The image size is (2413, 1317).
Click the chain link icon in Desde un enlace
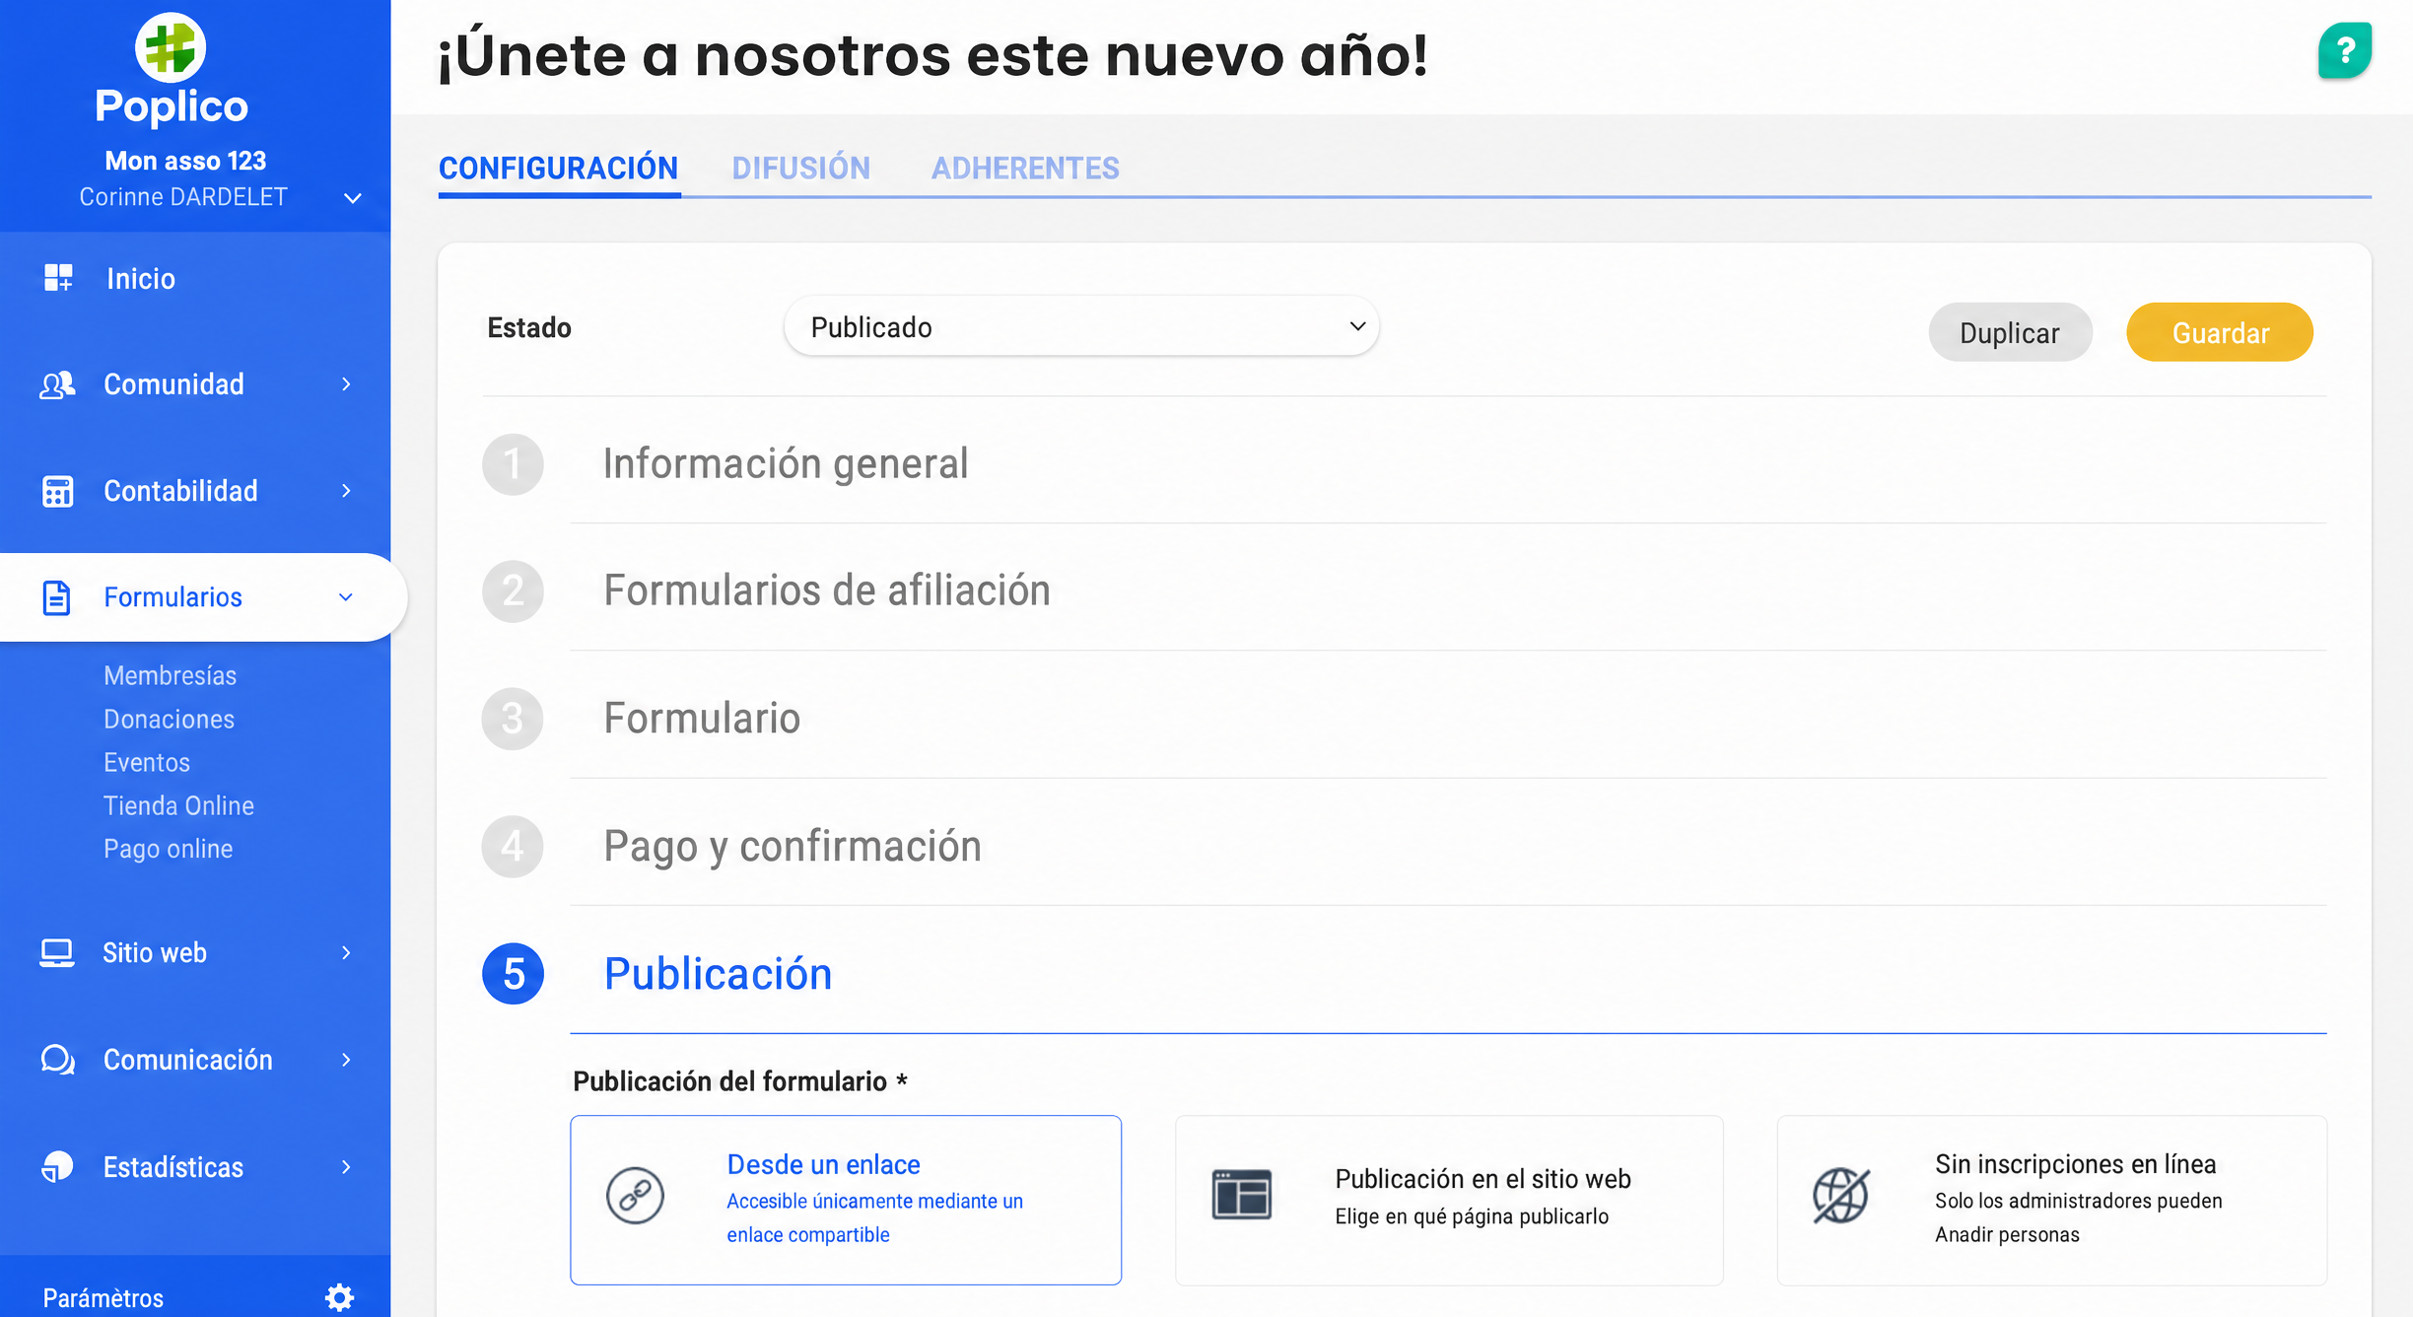pyautogui.click(x=635, y=1196)
